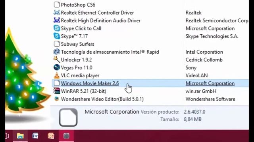Viewport: 254px width, 142px height.
Task: Click Microsoft Corporation publisher in Movie Maker row
Action: (210, 83)
